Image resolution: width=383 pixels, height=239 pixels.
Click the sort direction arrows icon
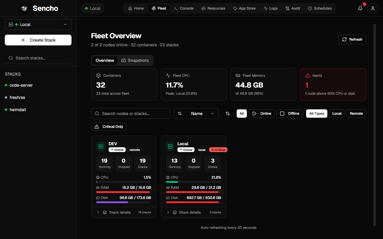228,114
